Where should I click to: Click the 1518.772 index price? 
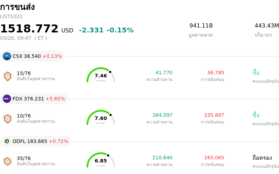[29, 29]
